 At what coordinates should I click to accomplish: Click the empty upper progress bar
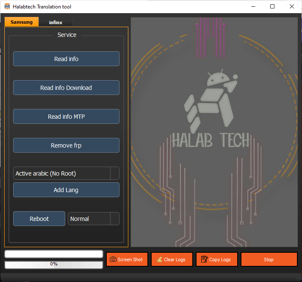point(54,254)
